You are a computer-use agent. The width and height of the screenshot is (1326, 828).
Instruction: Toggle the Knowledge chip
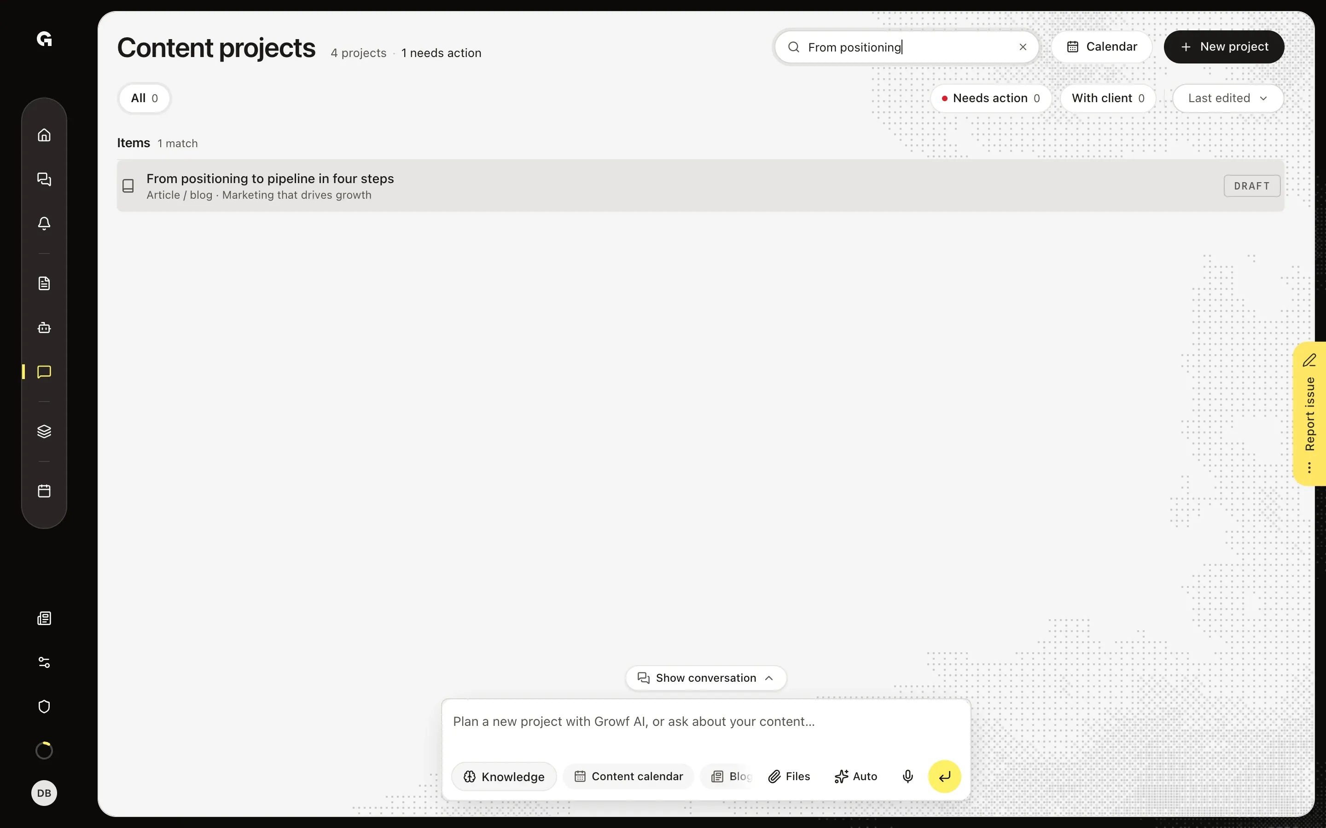[504, 776]
